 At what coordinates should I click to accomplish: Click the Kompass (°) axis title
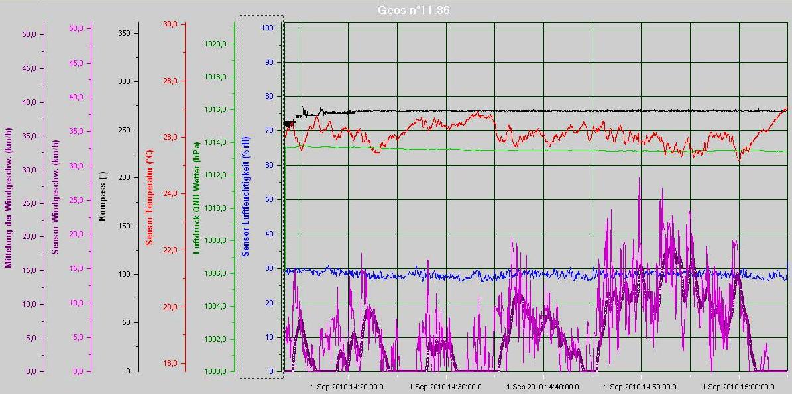(x=103, y=197)
